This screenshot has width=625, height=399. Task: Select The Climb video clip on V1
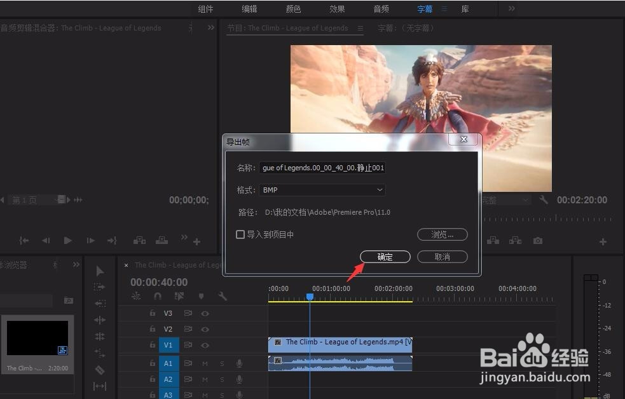340,345
